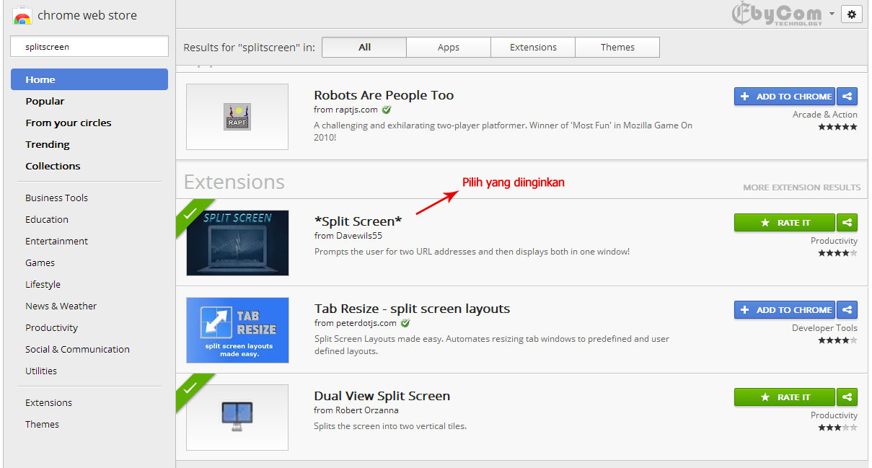Open the Robots Are People Too thumbnail

(237, 117)
